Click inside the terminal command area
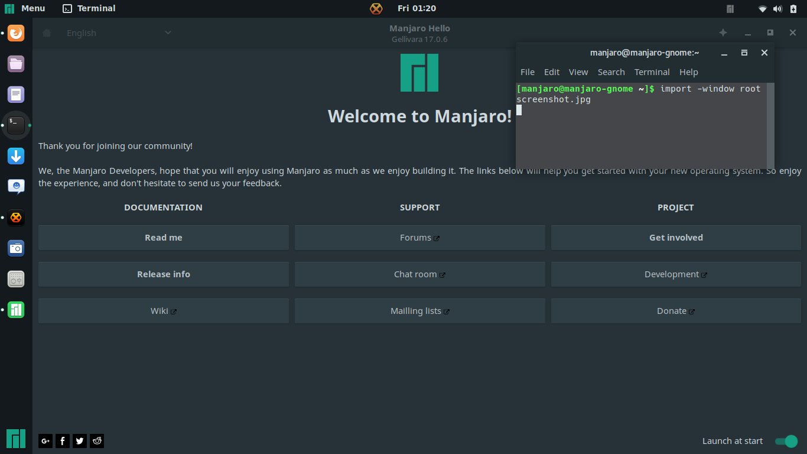Viewport: 807px width, 454px height. coord(641,125)
